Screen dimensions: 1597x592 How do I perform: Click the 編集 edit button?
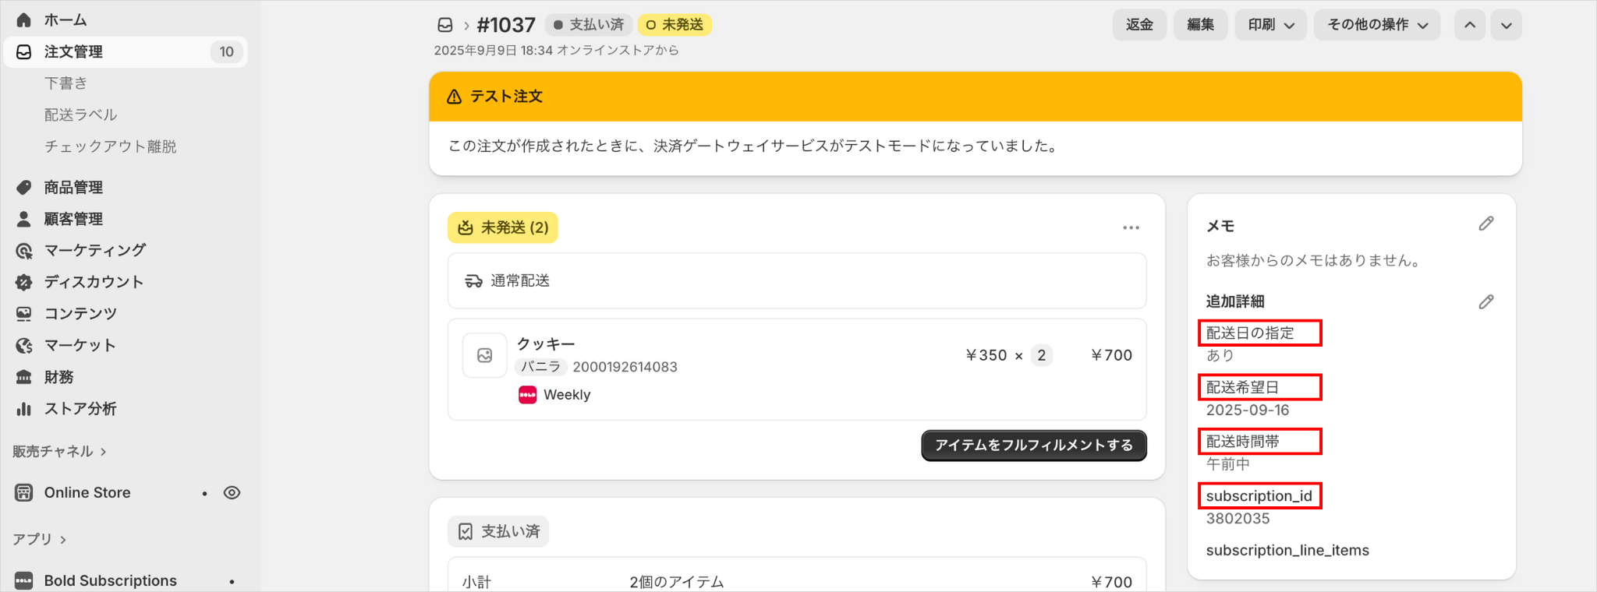tap(1200, 25)
